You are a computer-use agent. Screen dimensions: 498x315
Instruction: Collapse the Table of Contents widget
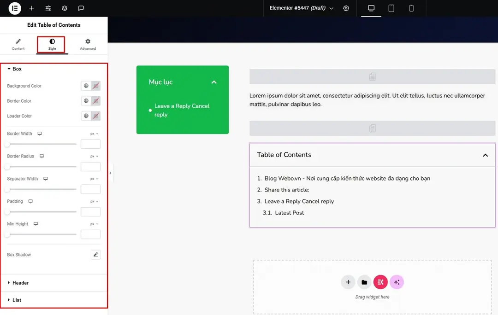(x=485, y=155)
